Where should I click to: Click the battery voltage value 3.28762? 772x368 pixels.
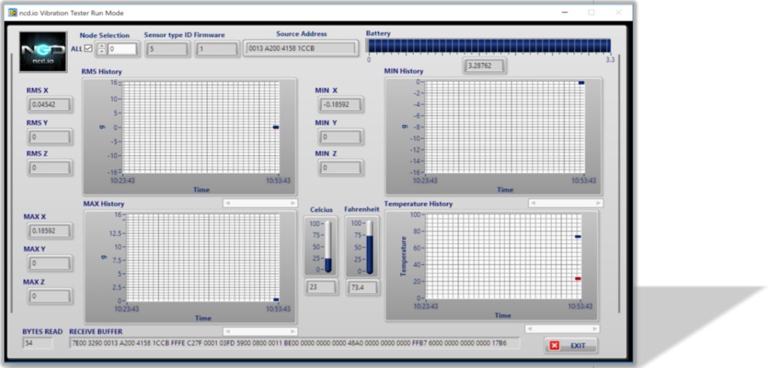tap(485, 65)
